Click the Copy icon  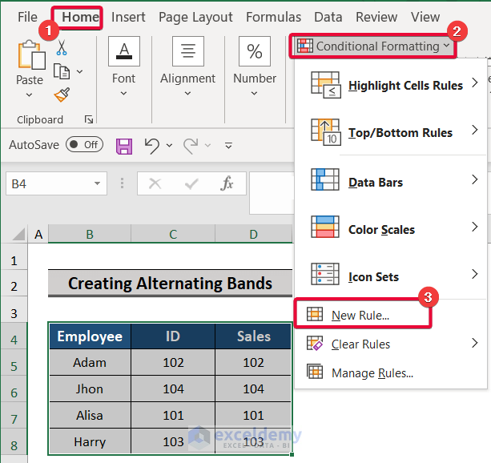coord(62,71)
